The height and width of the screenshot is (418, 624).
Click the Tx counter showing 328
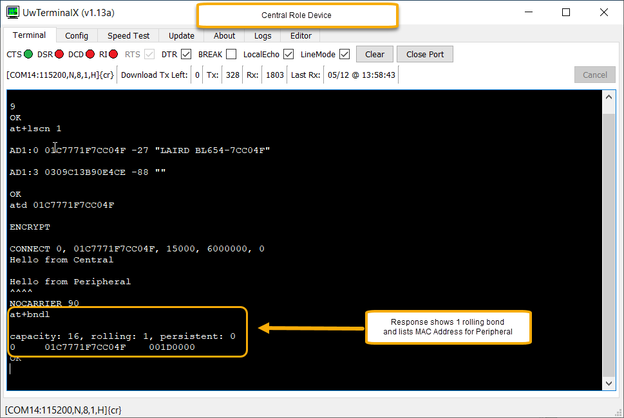pyautogui.click(x=231, y=74)
